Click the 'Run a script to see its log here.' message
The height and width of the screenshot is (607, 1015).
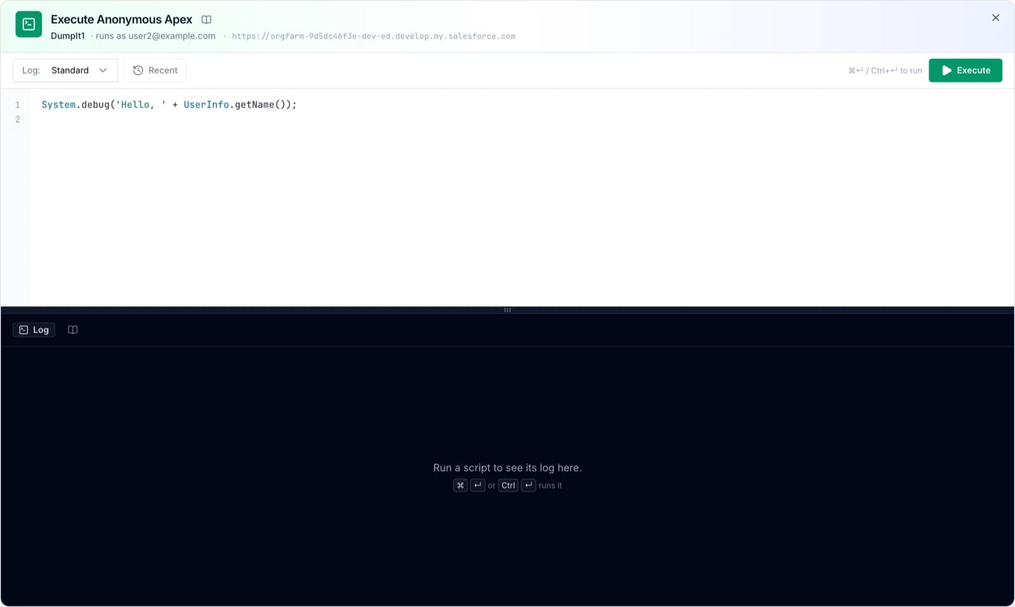click(507, 468)
